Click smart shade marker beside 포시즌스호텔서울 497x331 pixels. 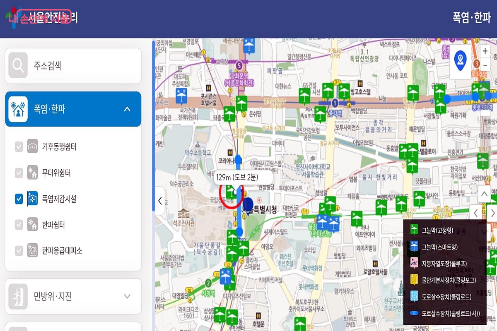tap(181, 96)
